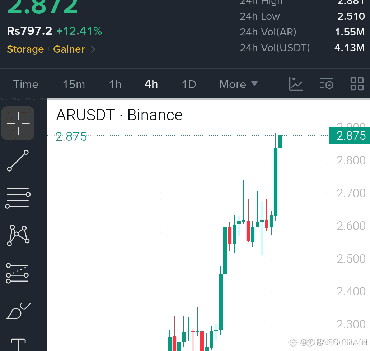
Task: Switch to the 1h interval
Action: 116,84
